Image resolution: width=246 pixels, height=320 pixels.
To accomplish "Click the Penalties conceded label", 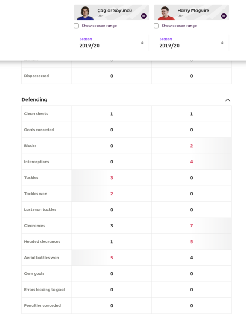I will click(42, 305).
